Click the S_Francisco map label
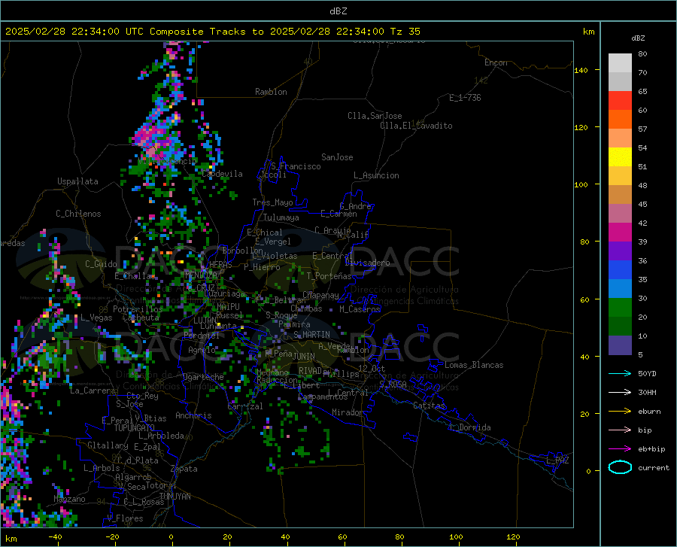The image size is (677, 547). pyautogui.click(x=296, y=166)
